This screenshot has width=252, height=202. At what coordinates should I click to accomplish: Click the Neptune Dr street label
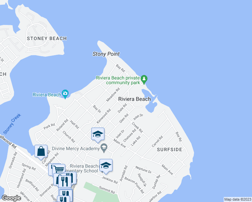point(144,170)
